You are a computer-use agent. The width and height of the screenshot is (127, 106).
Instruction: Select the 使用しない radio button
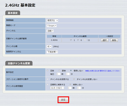(x=71, y=70)
